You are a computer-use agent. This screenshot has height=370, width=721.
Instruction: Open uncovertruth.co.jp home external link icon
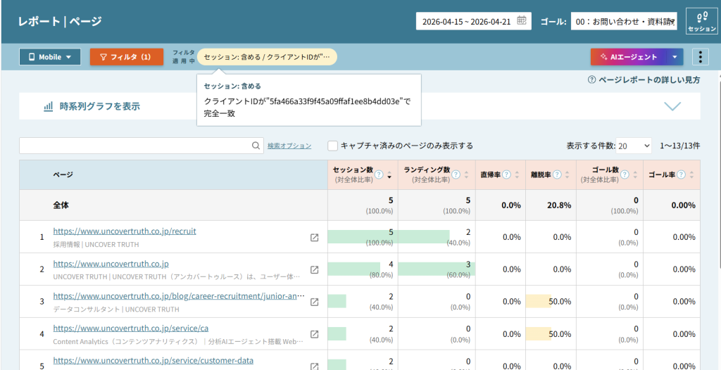315,270
